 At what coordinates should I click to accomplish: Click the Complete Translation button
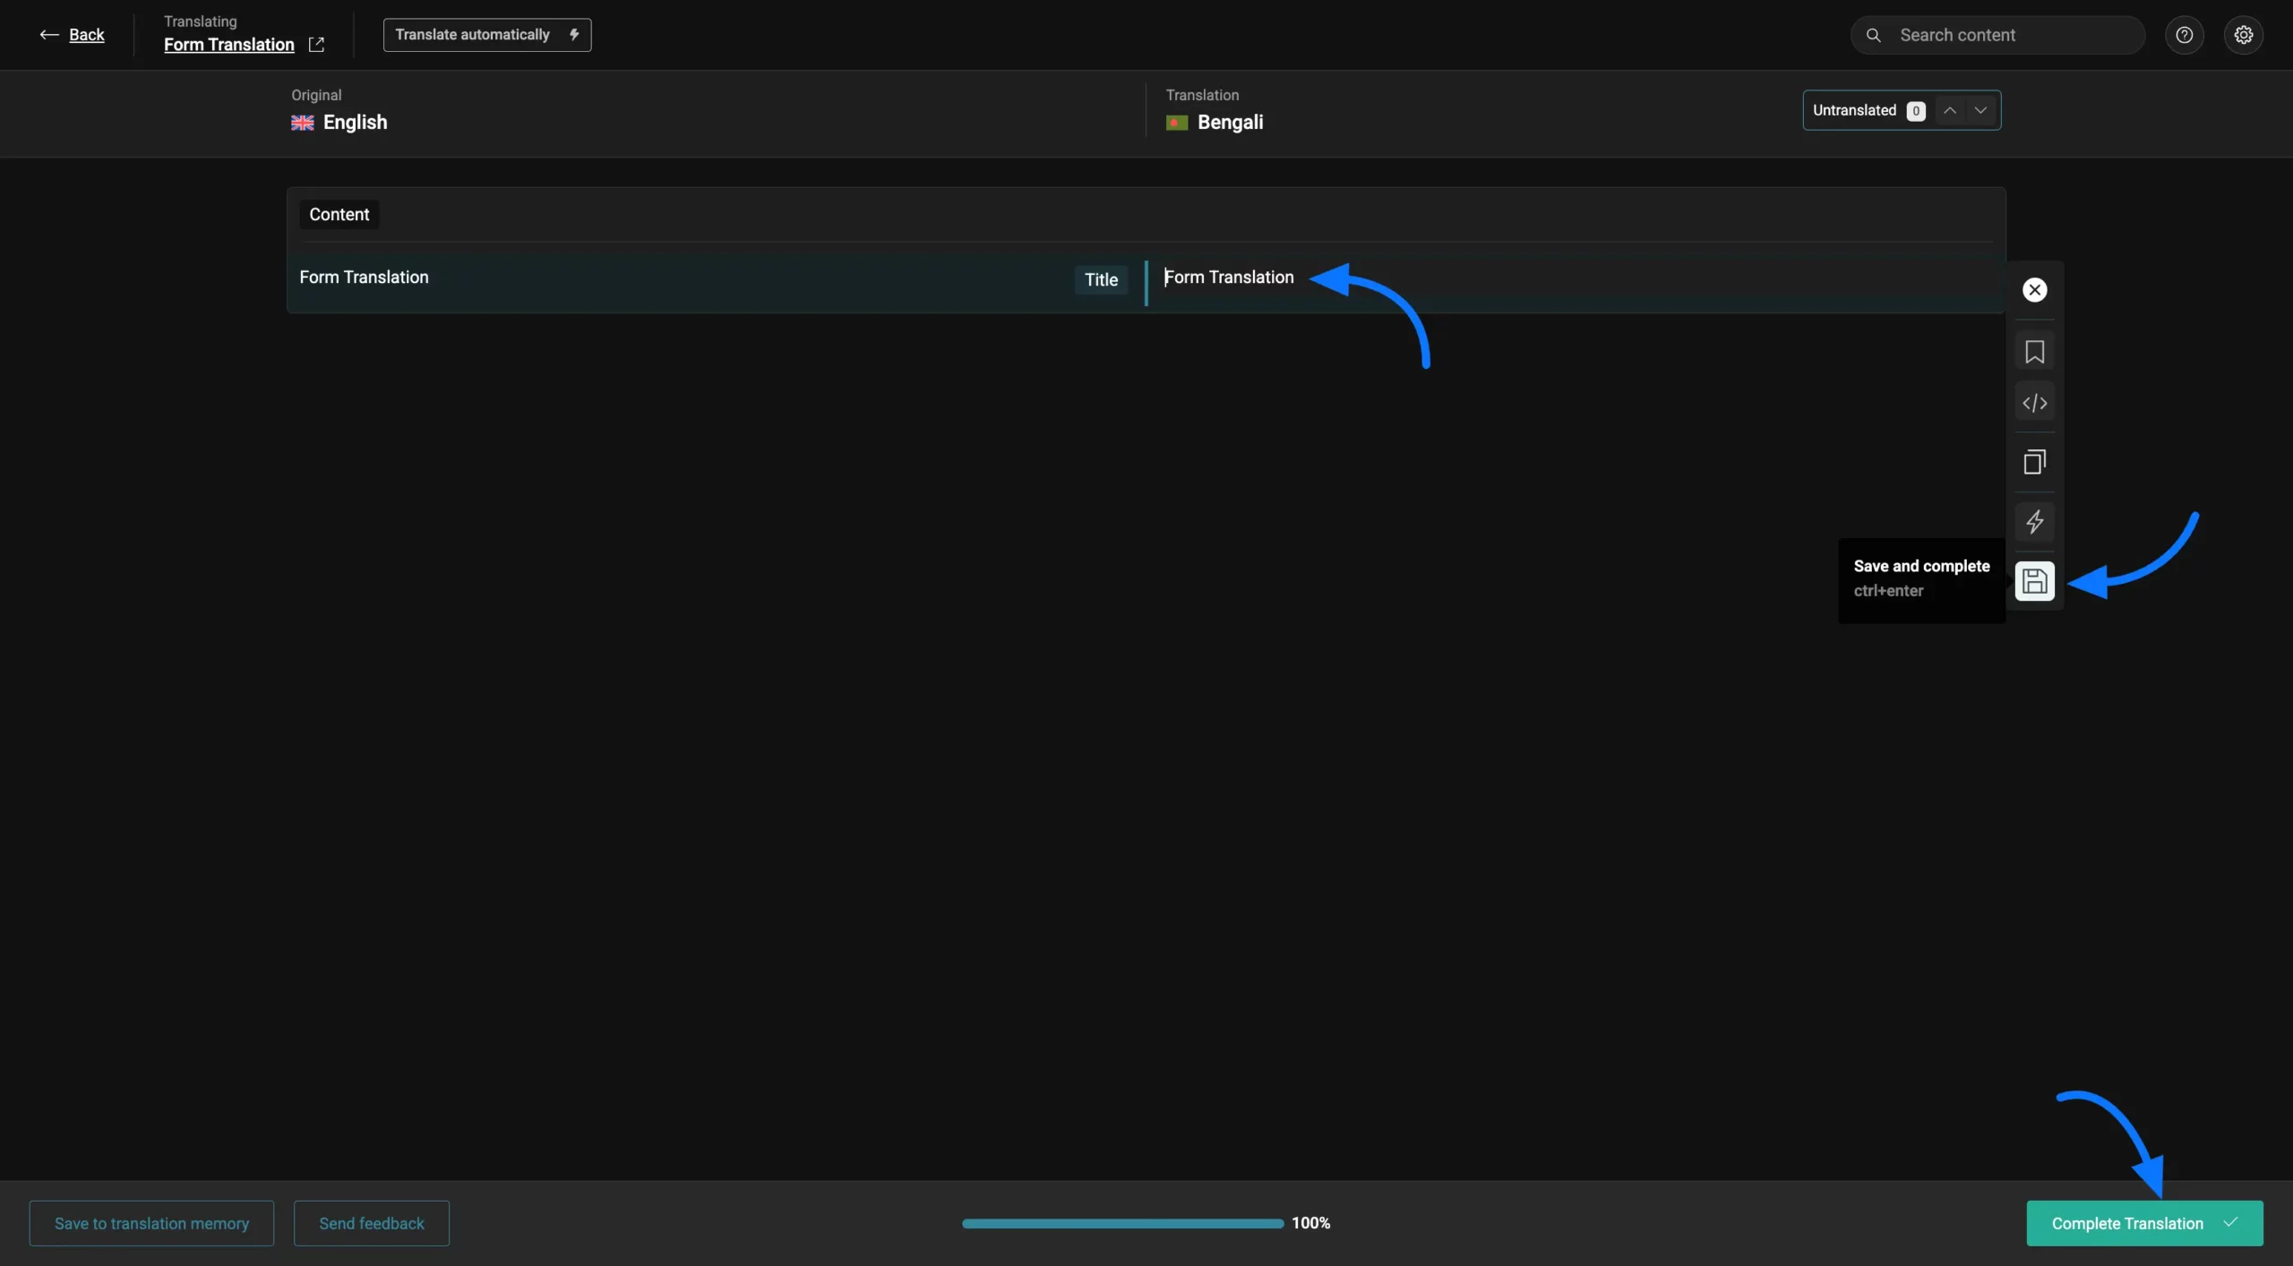tap(2144, 1223)
